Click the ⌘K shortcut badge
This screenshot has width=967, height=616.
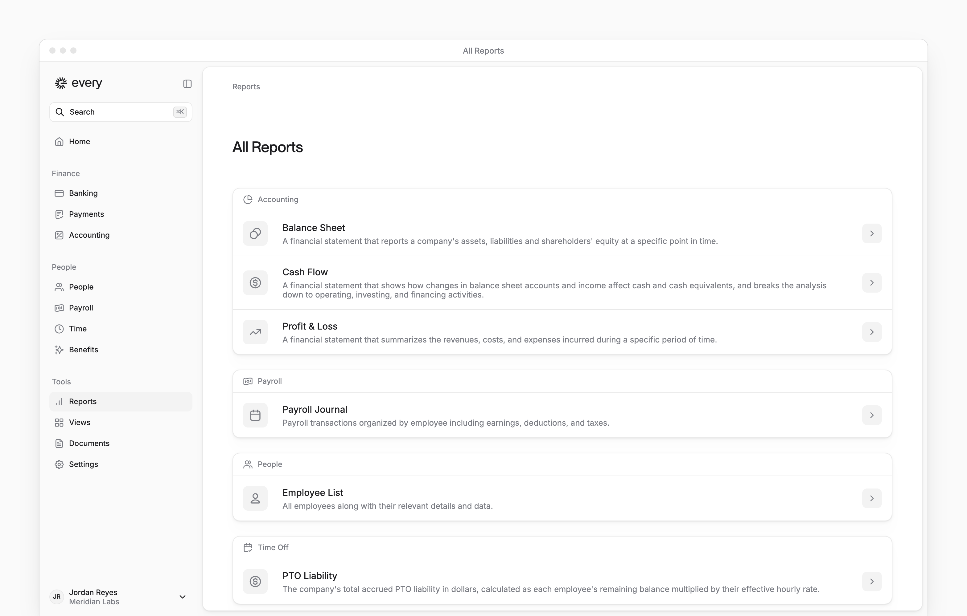click(180, 112)
